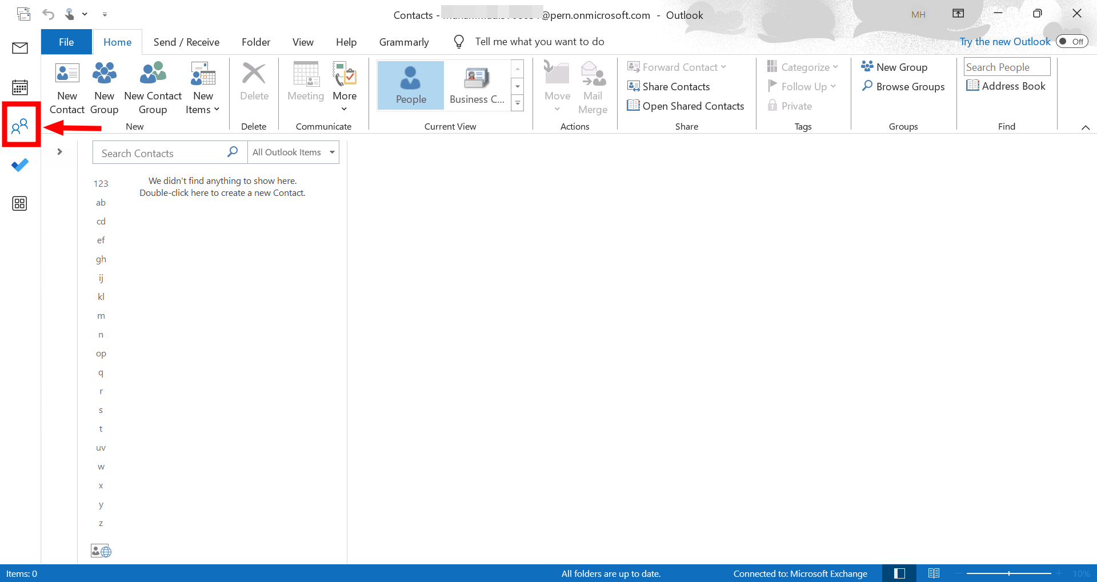Adjust the zoom slider in status bar
The width and height of the screenshot is (1097, 582).
(x=1009, y=573)
